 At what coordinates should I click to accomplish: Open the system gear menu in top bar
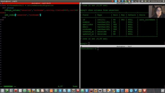[164, 1]
